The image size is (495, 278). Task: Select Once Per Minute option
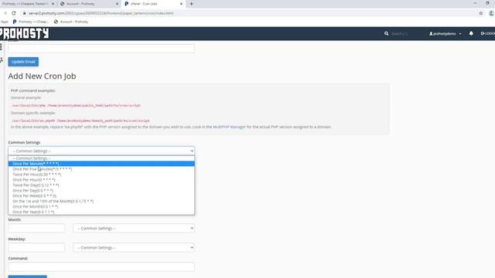[101, 164]
